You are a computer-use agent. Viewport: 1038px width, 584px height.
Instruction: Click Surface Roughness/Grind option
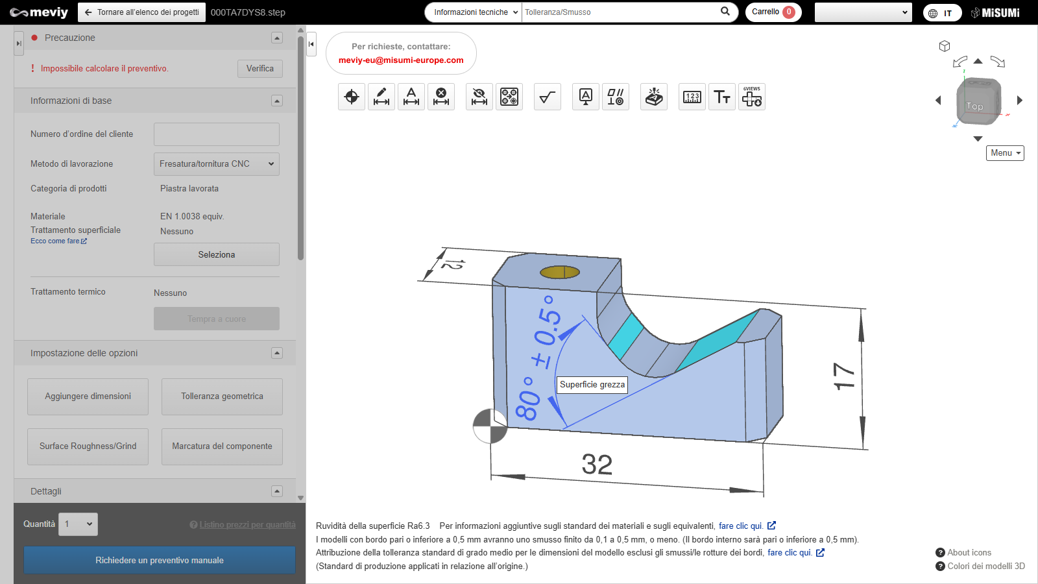point(88,446)
